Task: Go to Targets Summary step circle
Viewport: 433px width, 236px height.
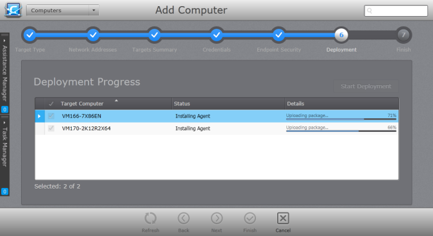Action: click(155, 35)
